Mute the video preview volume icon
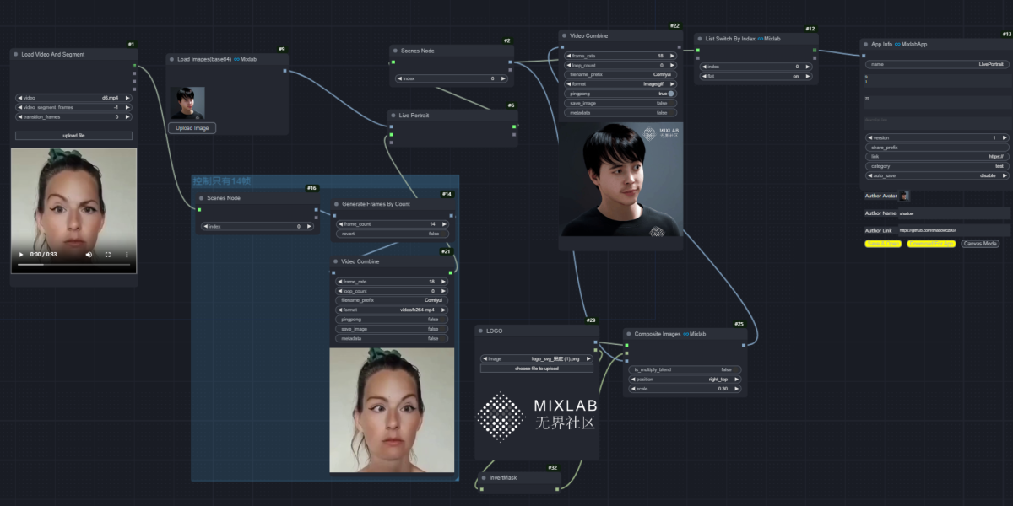The height and width of the screenshot is (506, 1013). (x=89, y=254)
